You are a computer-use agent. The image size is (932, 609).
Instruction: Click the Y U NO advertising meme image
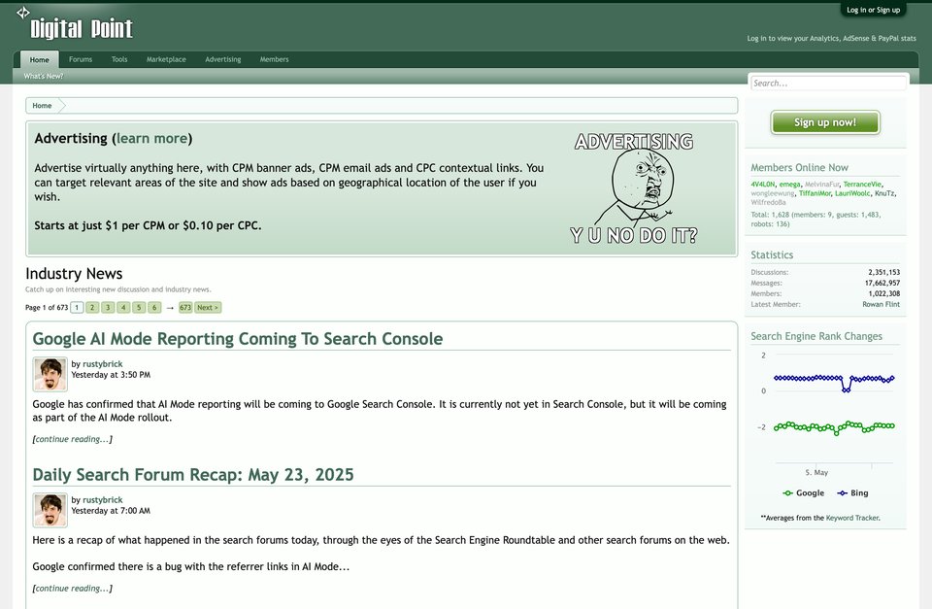[634, 188]
